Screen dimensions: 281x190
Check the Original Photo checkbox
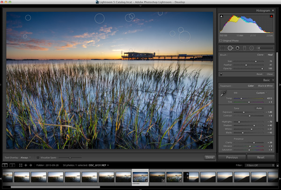click(221, 41)
